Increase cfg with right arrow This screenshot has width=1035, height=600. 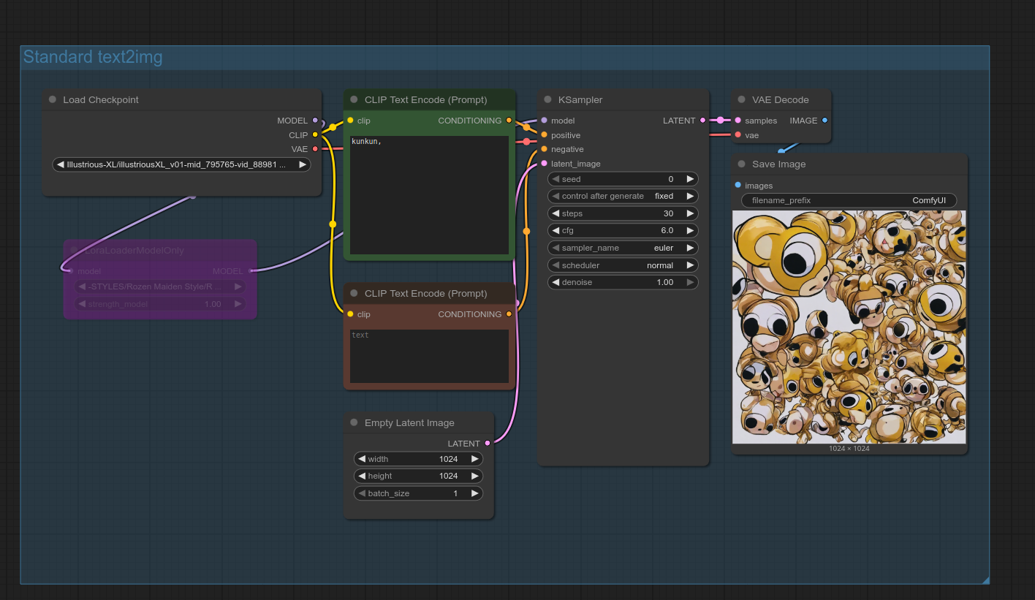(x=690, y=230)
